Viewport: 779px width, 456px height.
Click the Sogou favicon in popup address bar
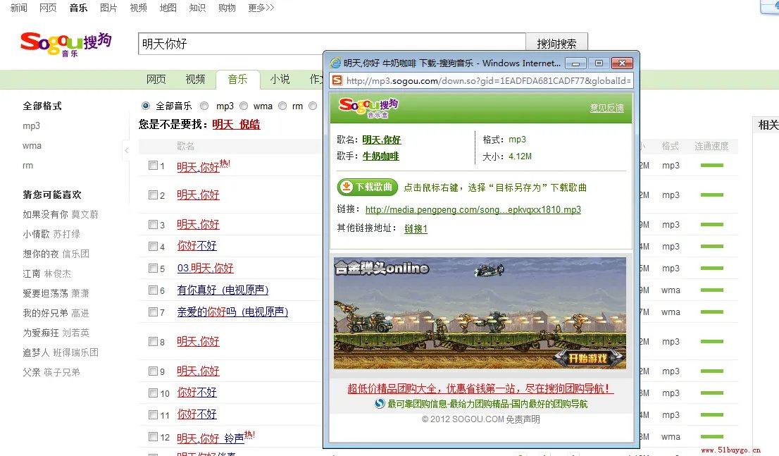tap(337, 80)
